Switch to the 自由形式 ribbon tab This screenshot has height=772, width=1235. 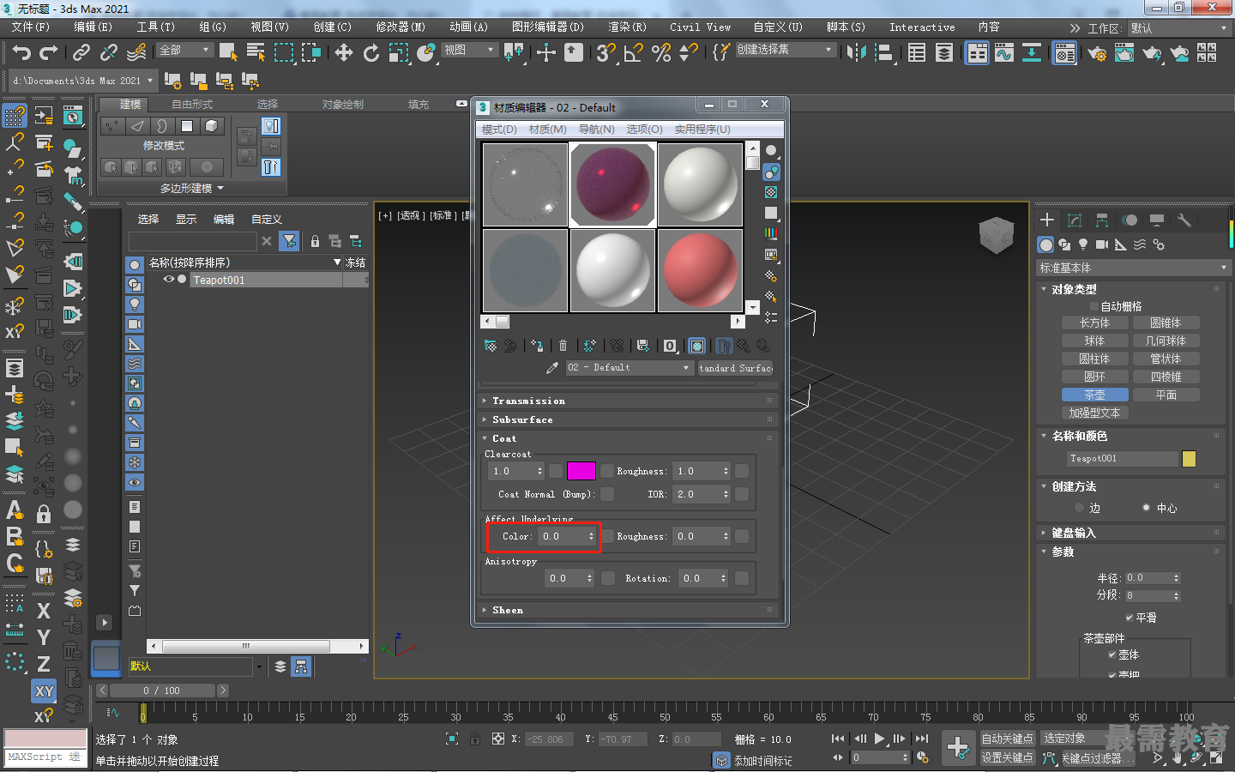[x=192, y=105]
